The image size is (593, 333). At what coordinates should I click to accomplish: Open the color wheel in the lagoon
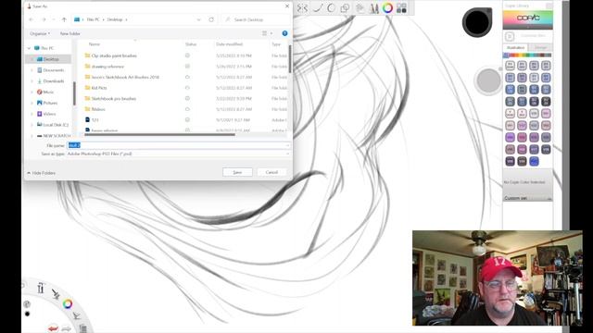[x=68, y=303]
